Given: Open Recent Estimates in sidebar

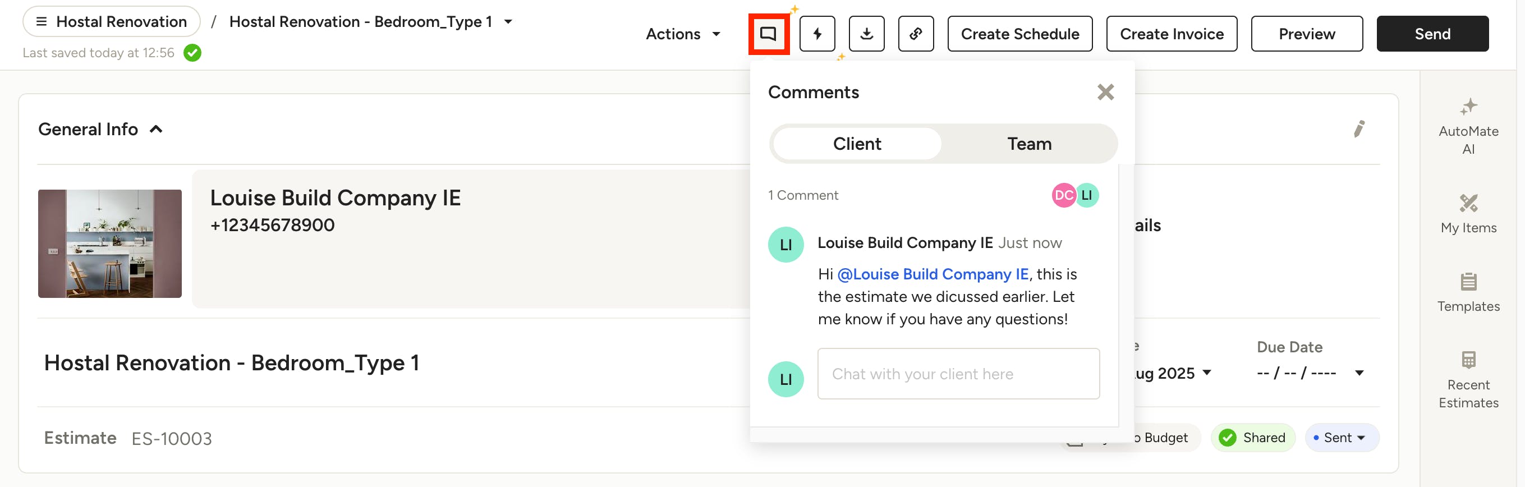Looking at the screenshot, I should [x=1468, y=380].
